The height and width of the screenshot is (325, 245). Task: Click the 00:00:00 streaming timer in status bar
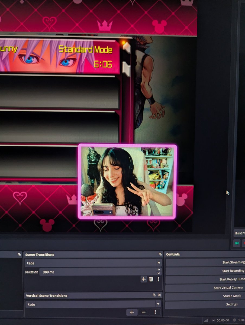(223, 320)
